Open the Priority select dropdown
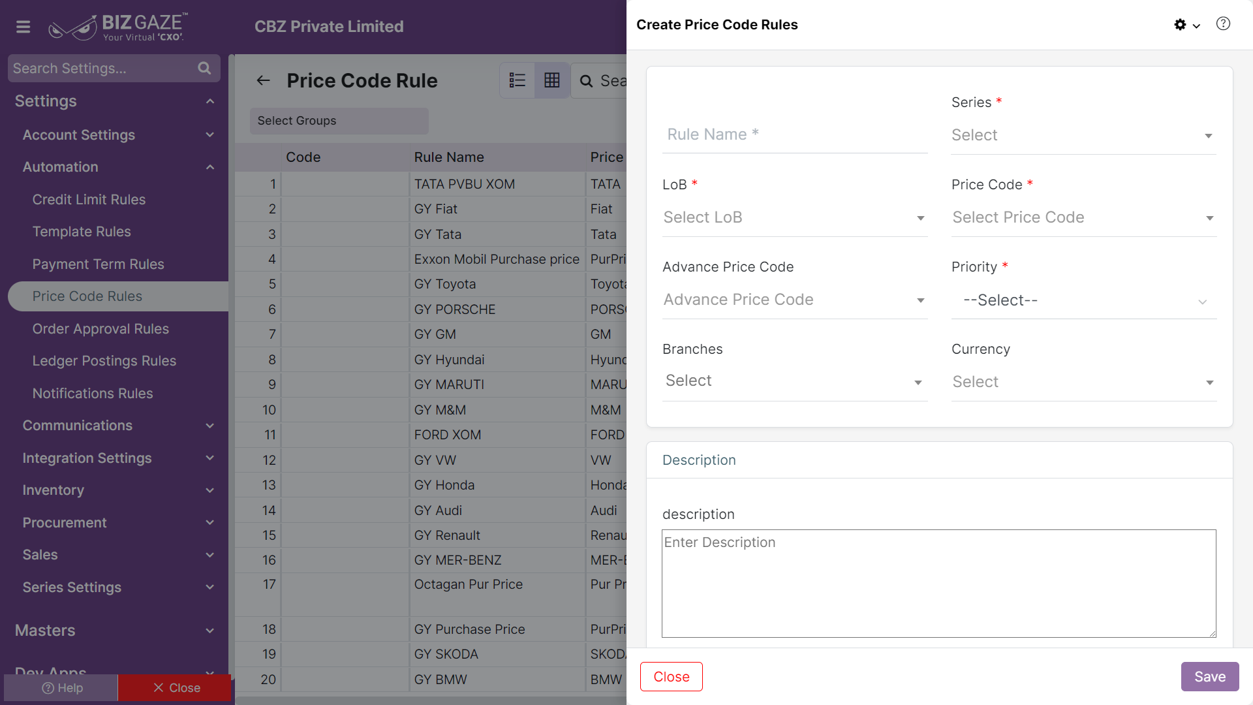The image size is (1253, 705). click(x=1083, y=300)
